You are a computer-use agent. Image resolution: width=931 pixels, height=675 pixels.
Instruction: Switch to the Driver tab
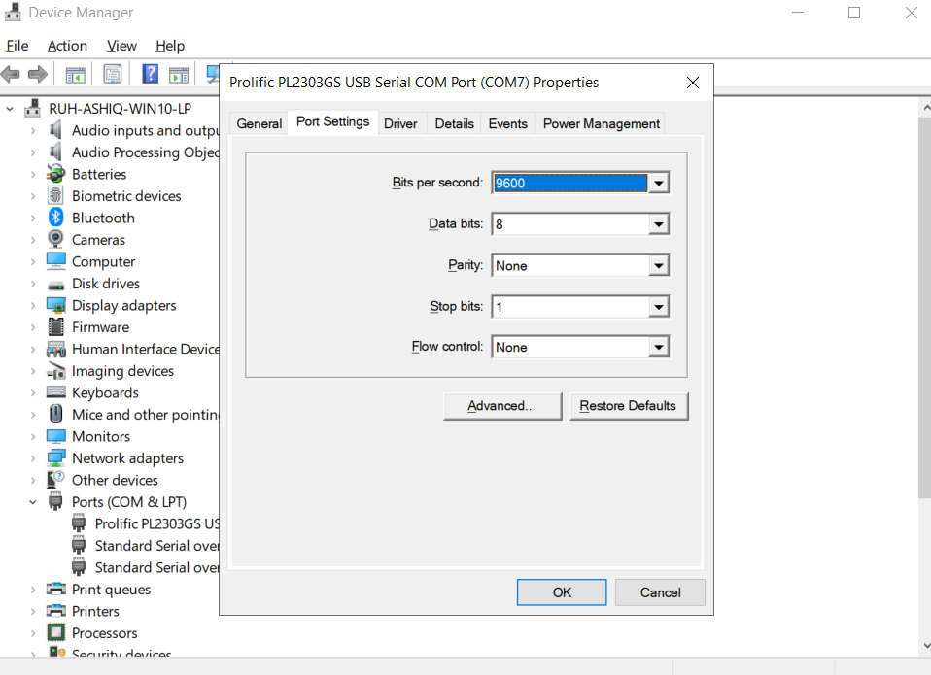400,124
